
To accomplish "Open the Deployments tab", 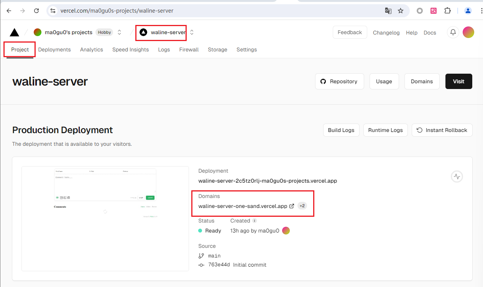I will click(x=54, y=49).
